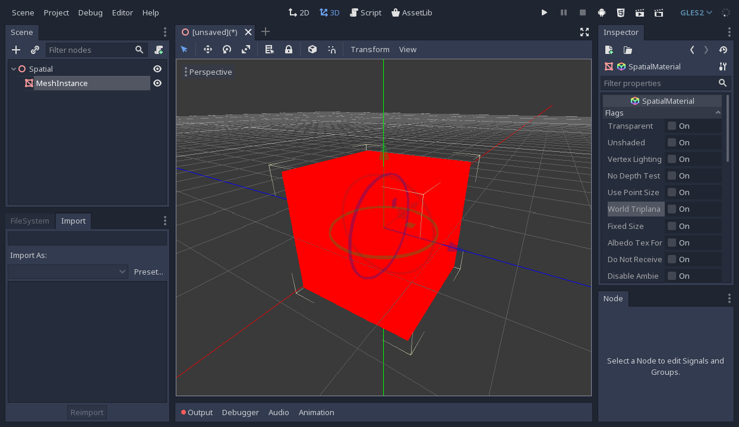Open the Transform menu
The image size is (739, 427).
370,49
